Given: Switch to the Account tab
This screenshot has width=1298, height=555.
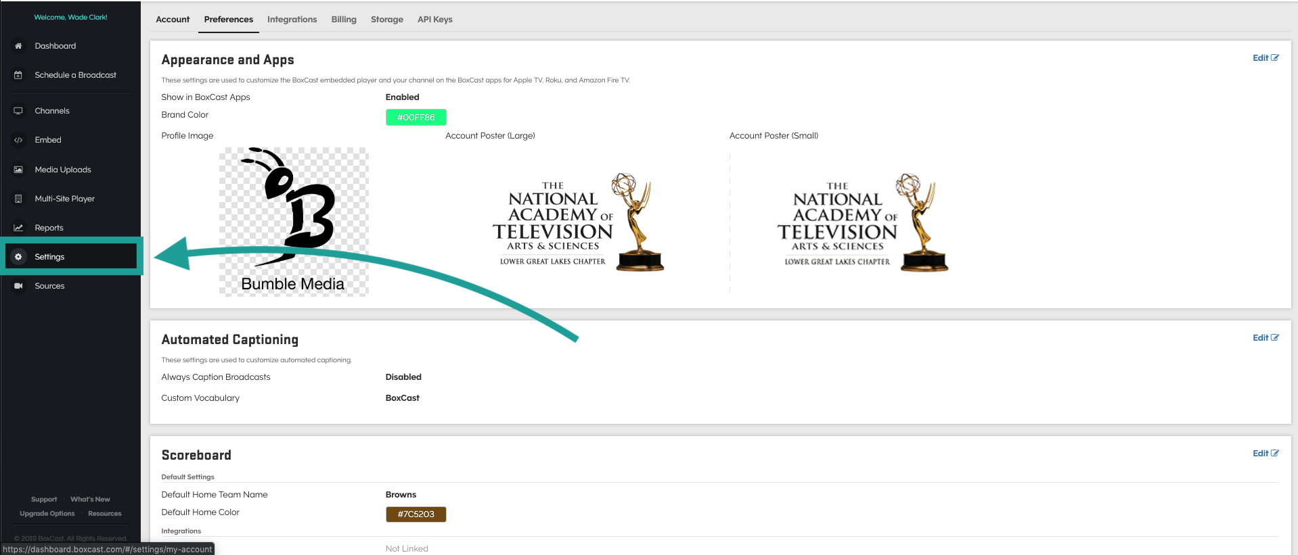Looking at the screenshot, I should [173, 20].
